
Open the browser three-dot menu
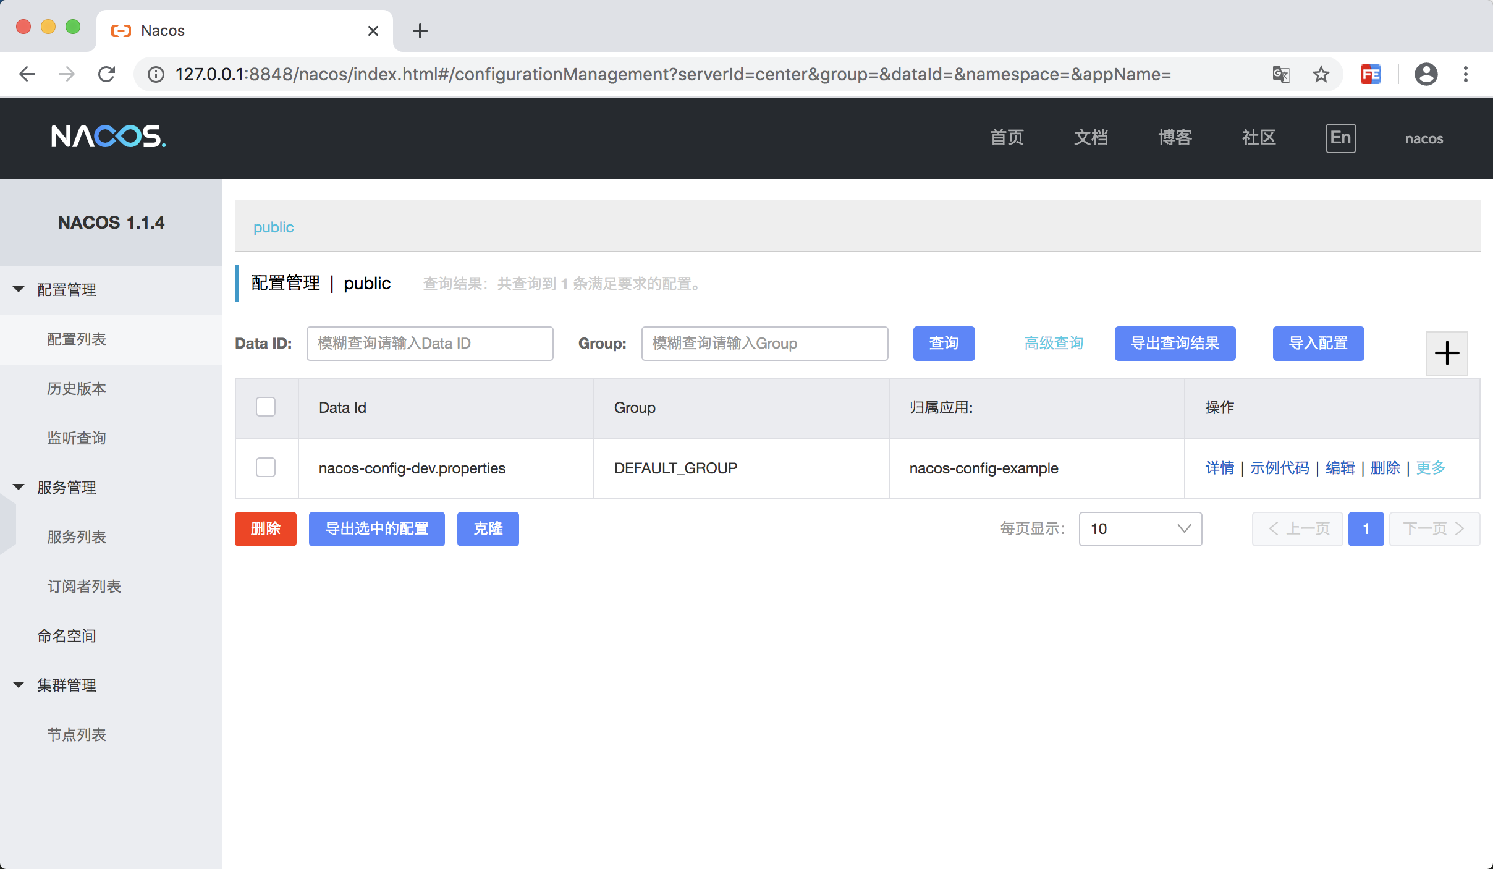coord(1466,74)
